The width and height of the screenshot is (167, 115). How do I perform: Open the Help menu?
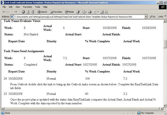click(45, 7)
